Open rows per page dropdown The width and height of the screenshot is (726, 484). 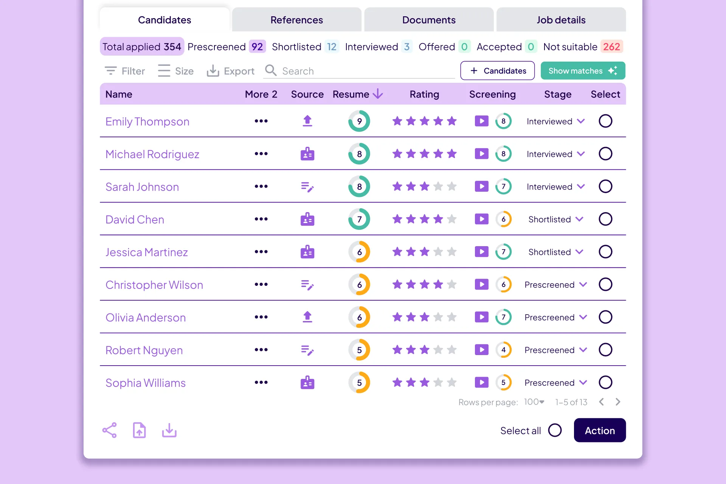(534, 402)
